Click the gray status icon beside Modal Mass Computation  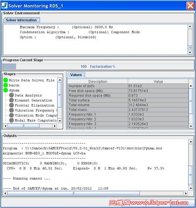pyautogui.click(x=11, y=120)
